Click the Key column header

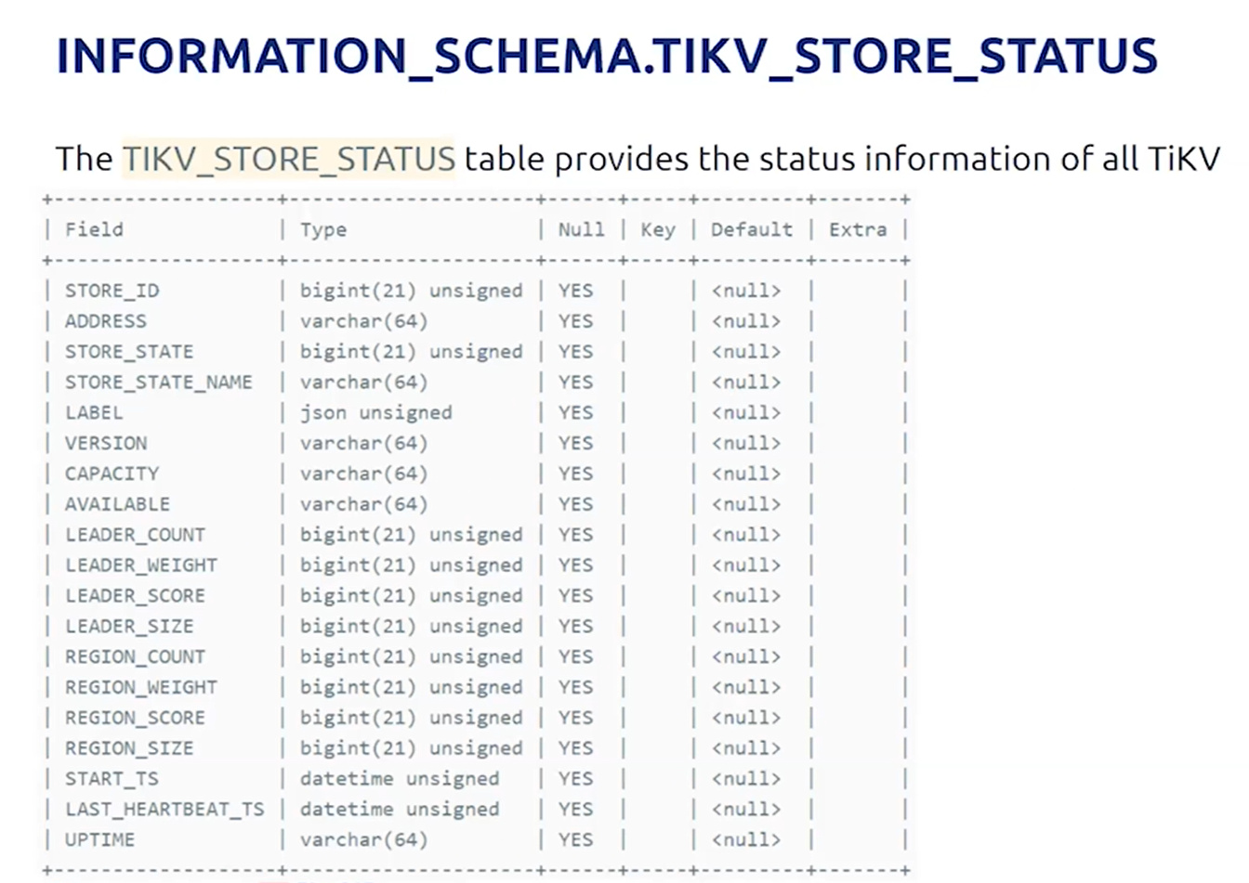[658, 229]
